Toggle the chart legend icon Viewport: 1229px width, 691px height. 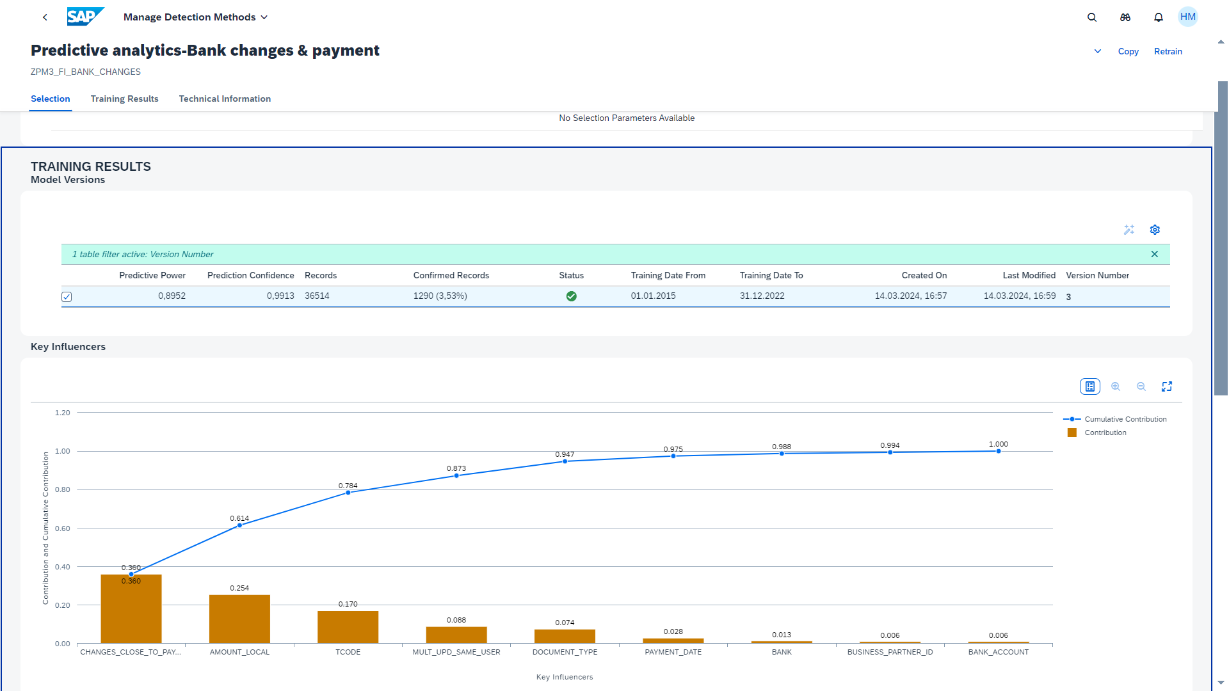coord(1090,386)
